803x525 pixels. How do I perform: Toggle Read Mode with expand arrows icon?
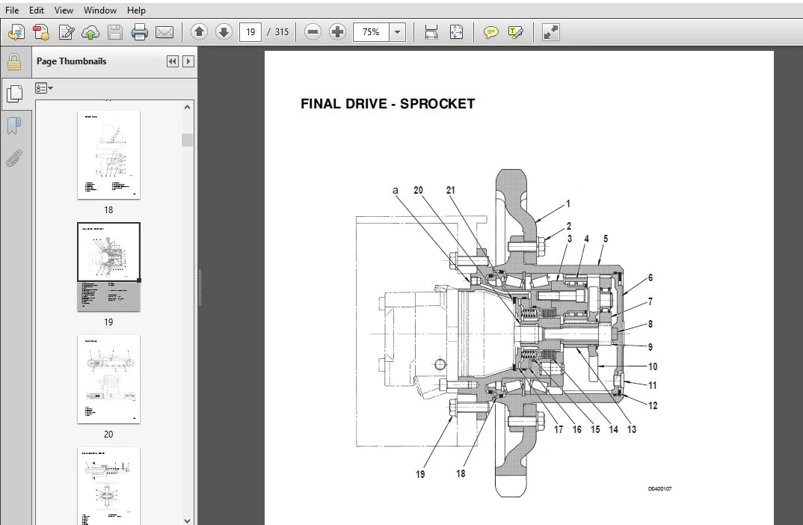click(550, 32)
